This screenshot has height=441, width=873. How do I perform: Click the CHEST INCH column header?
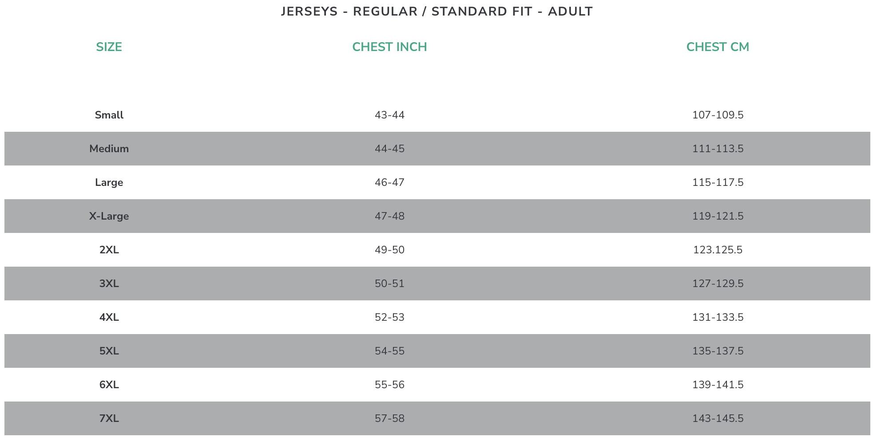[389, 47]
